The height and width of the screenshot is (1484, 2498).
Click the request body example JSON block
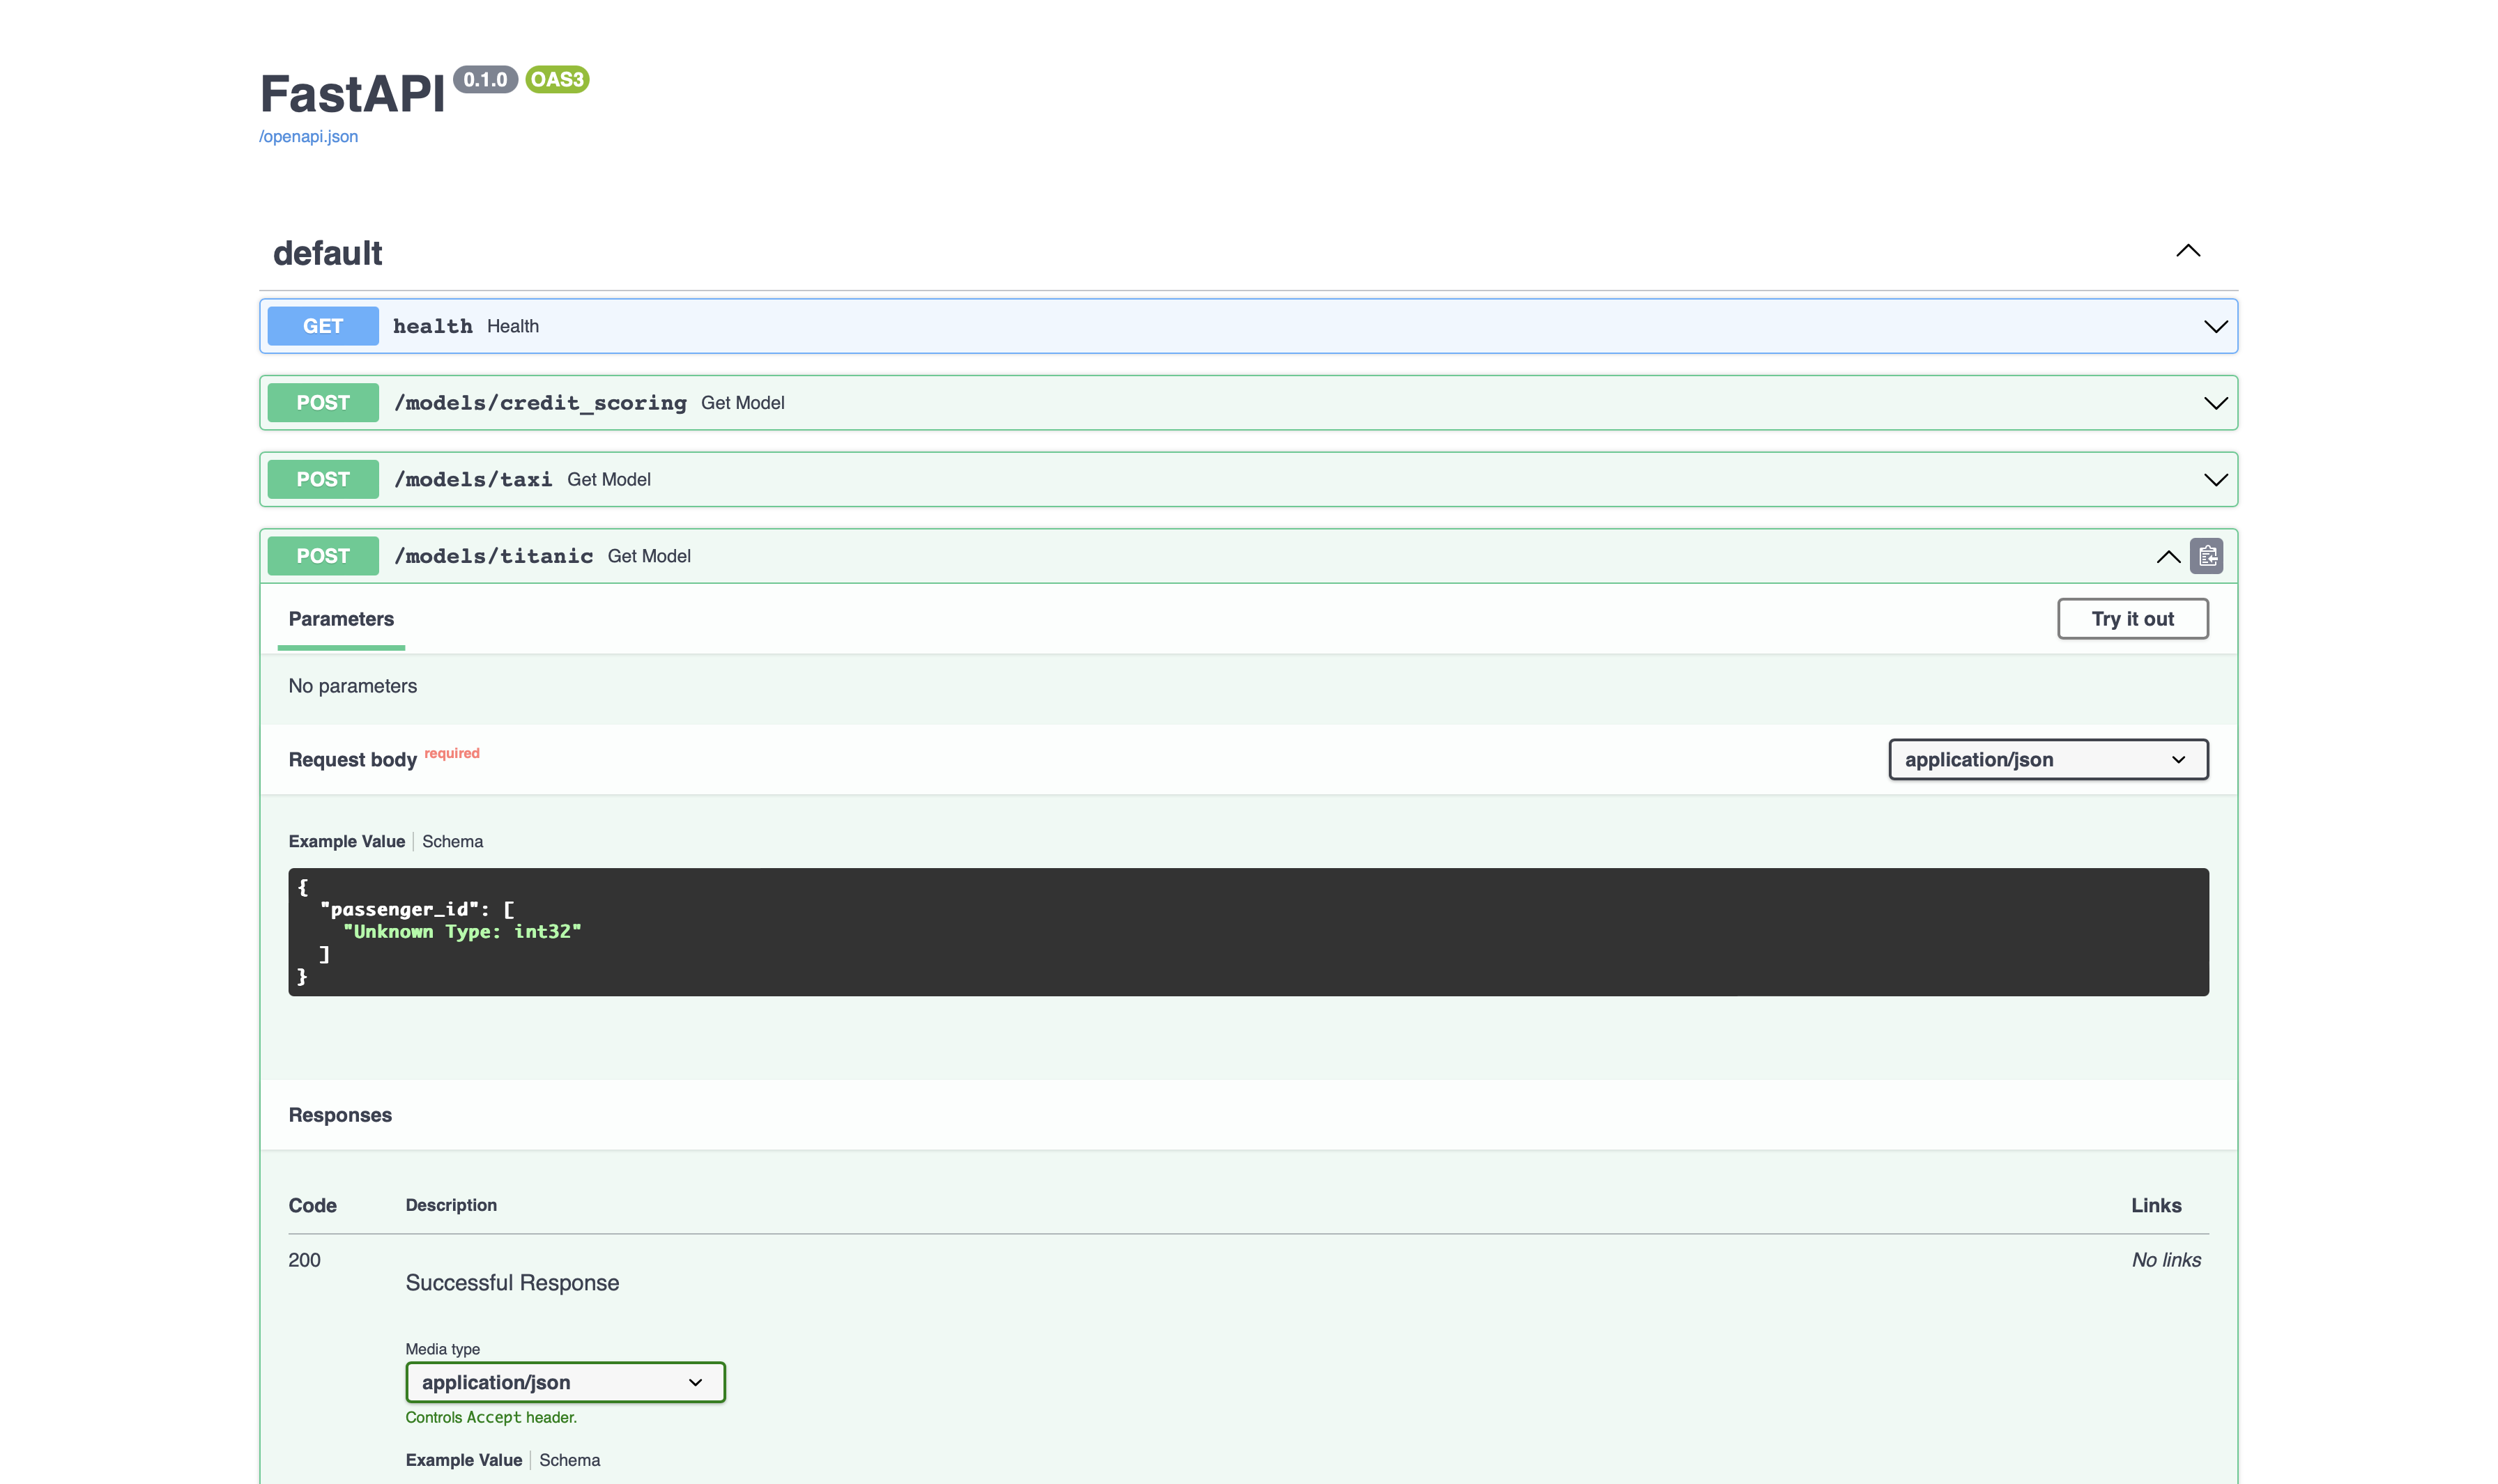(x=1248, y=932)
